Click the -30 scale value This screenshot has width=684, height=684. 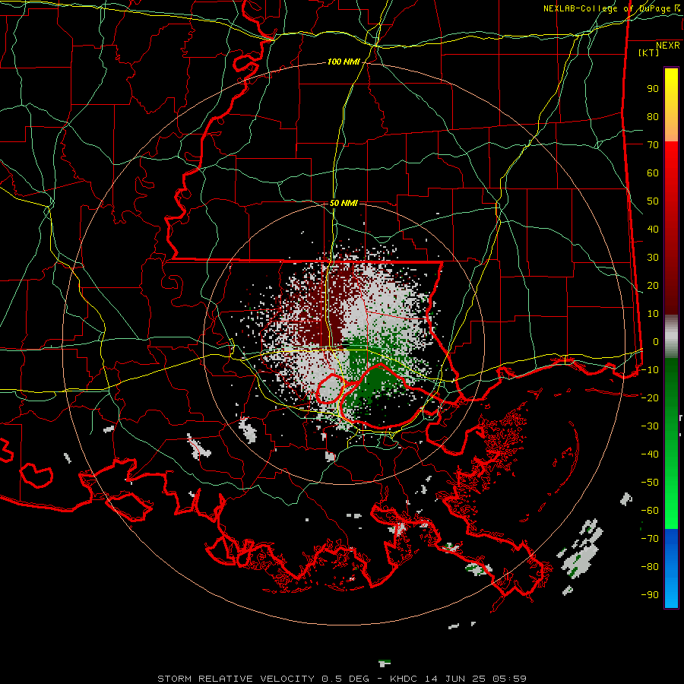650,426
